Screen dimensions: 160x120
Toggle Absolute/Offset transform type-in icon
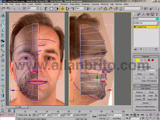pos(34,115)
